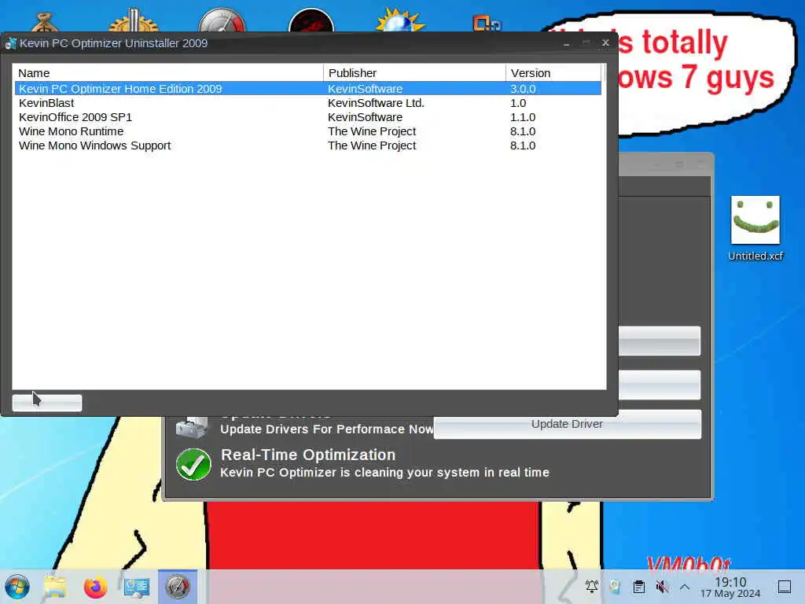The image size is (805, 604).
Task: Click the version 1.1.0 cell
Action: (x=523, y=117)
